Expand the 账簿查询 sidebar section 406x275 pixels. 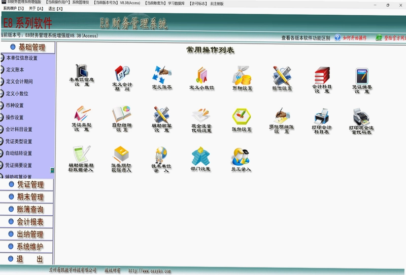27,209
